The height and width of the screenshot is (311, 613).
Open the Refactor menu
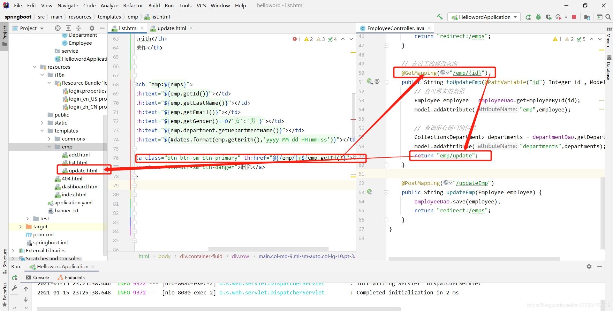pos(133,5)
